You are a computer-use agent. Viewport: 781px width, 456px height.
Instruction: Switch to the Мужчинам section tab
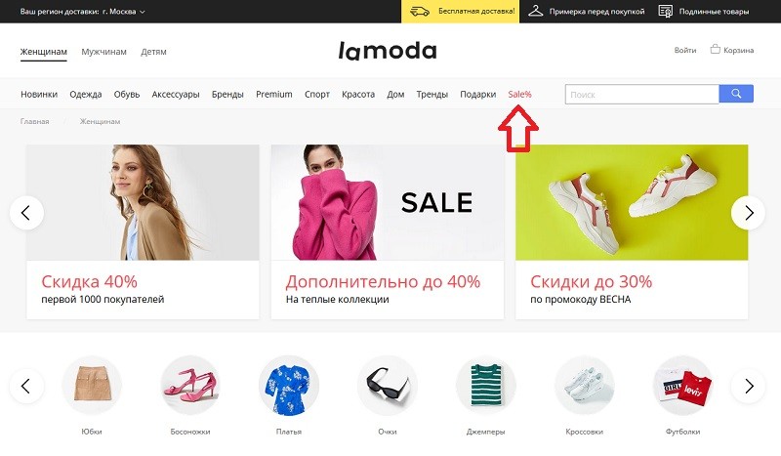[103, 52]
